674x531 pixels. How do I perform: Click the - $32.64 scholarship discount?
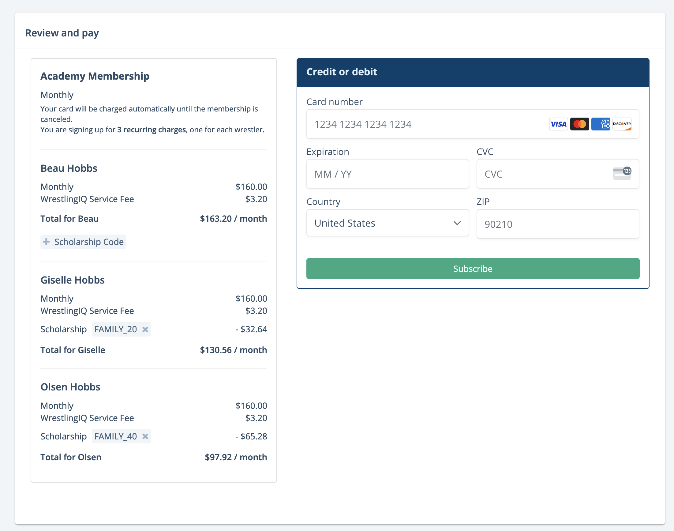[251, 329]
